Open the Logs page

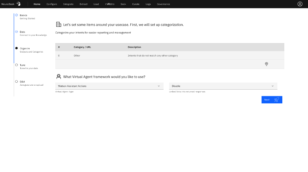tap(148, 4)
